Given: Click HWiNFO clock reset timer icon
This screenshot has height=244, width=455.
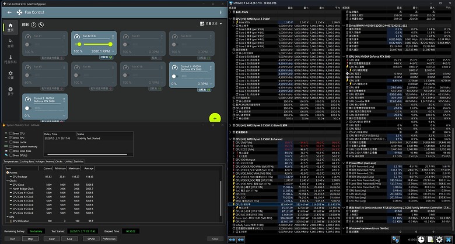Looking at the screenshot, I should 421,239.
